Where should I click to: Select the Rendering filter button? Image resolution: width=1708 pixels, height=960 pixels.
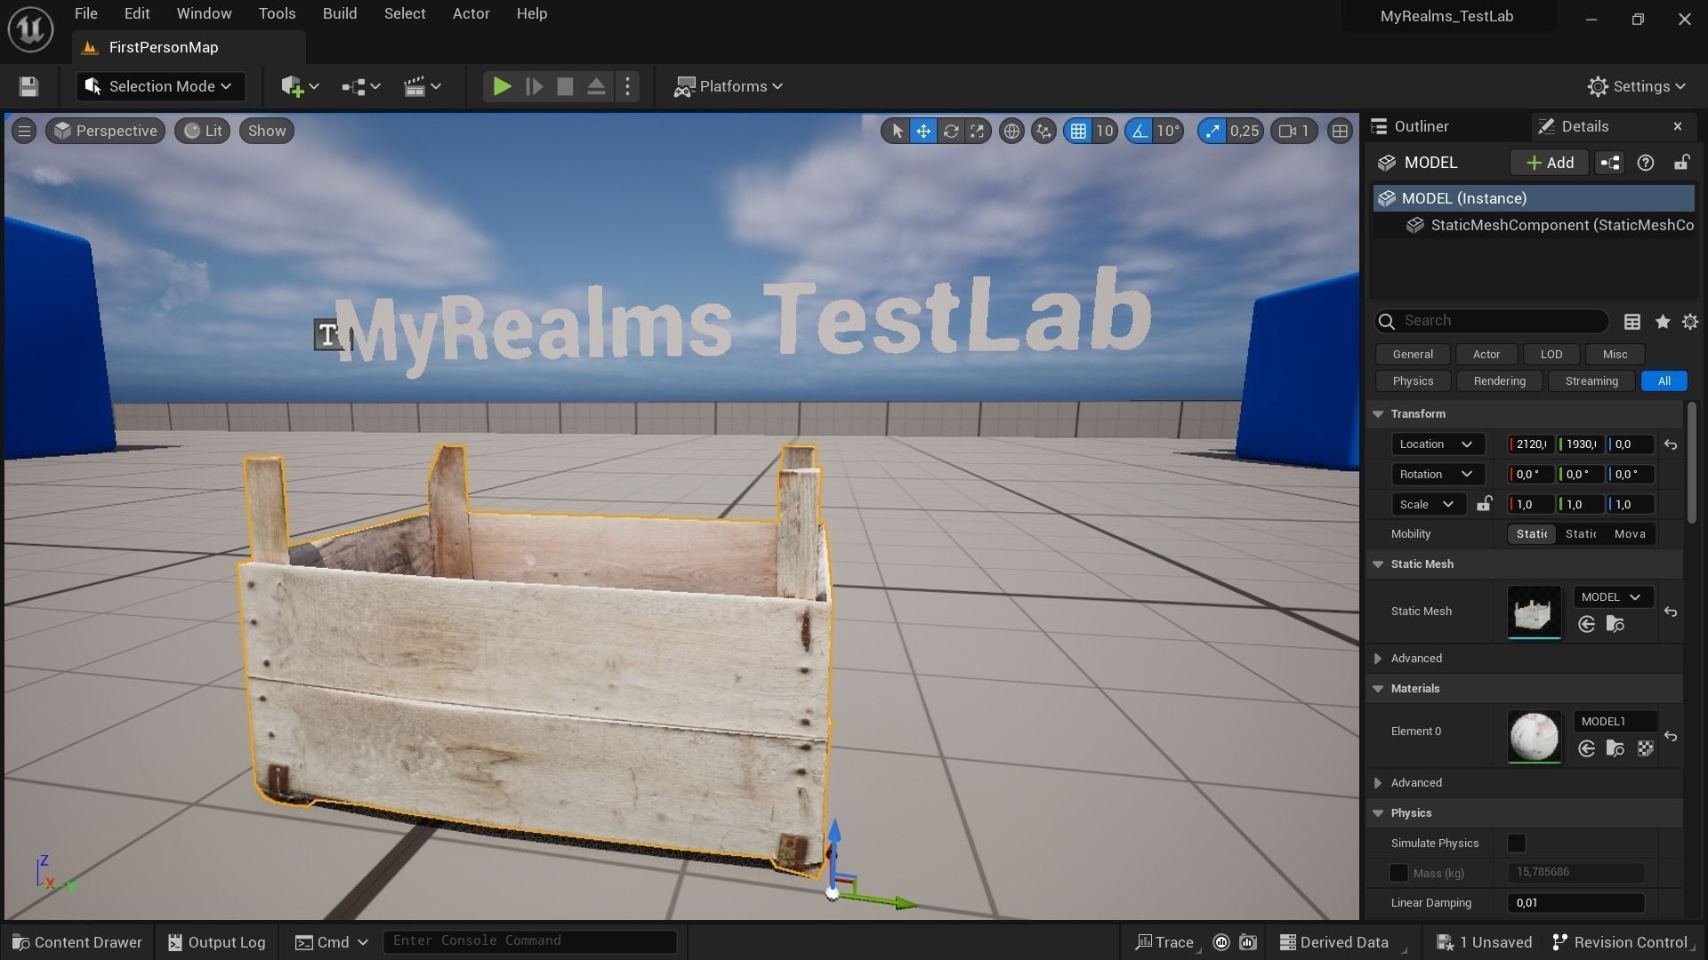pyautogui.click(x=1499, y=381)
